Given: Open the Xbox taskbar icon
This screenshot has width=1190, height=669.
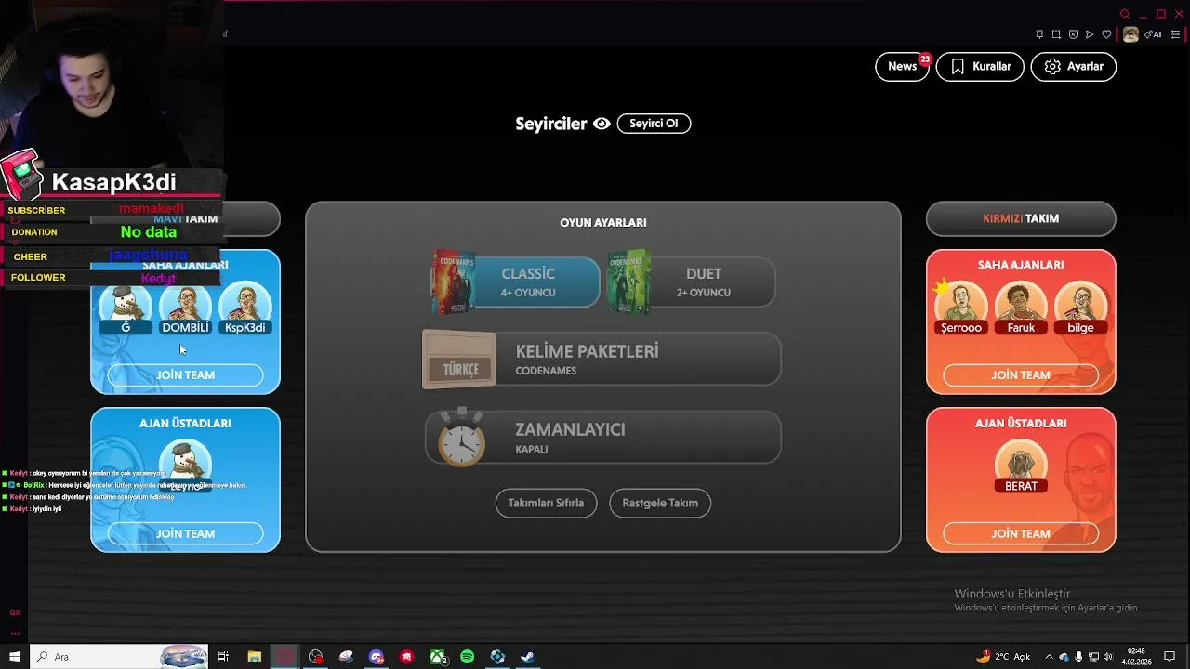Looking at the screenshot, I should point(437,657).
